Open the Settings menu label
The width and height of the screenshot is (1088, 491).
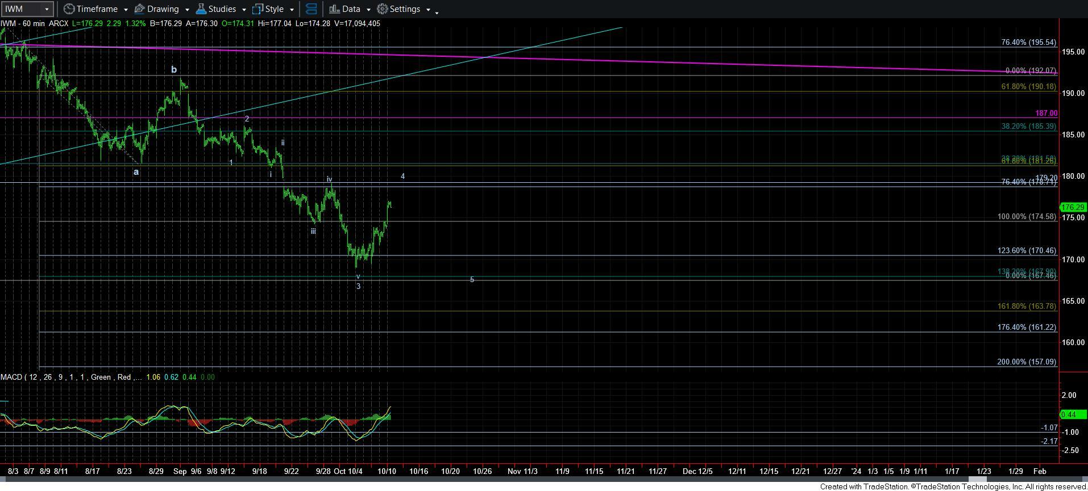click(405, 9)
